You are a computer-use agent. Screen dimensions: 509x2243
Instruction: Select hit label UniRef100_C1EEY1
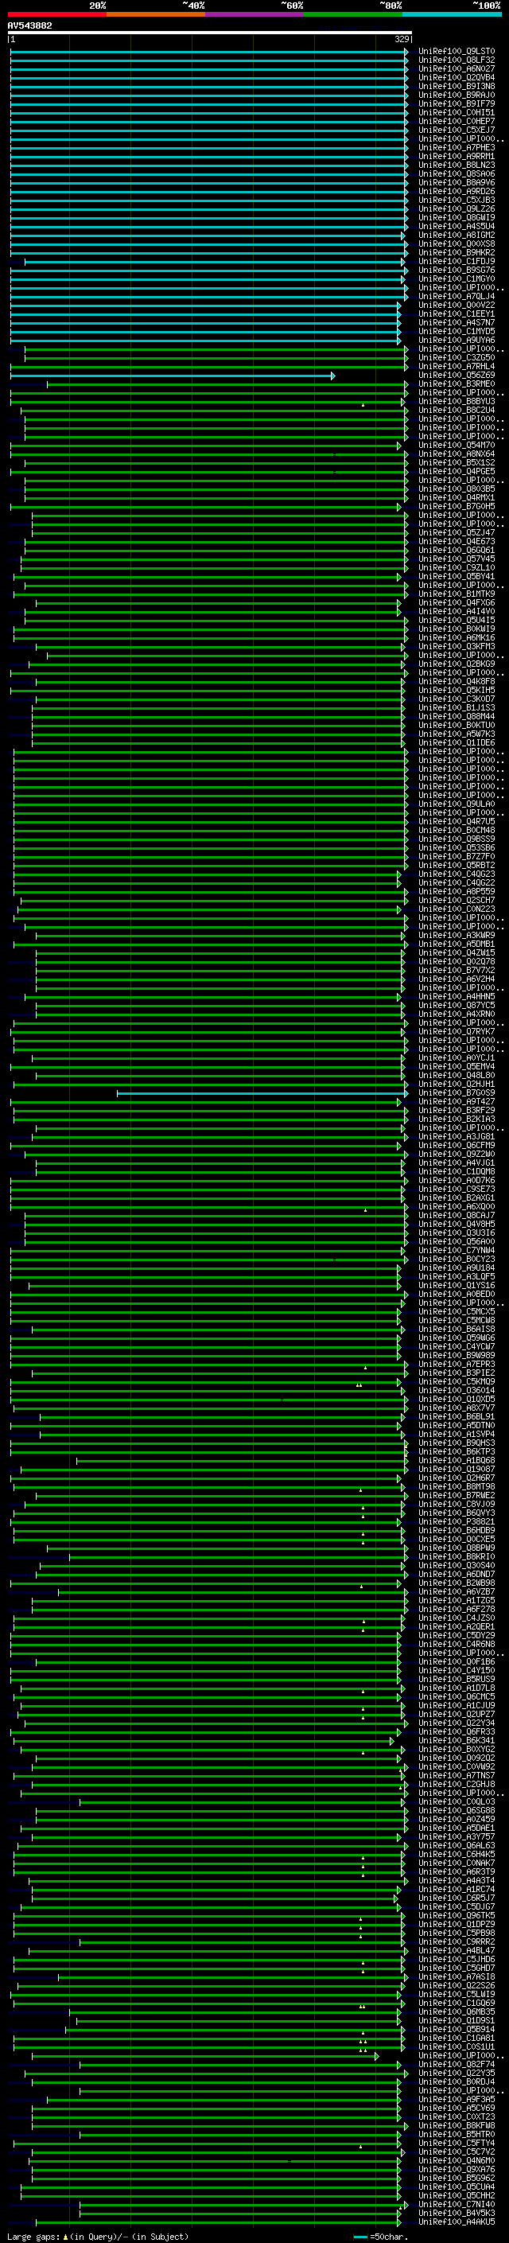pyautogui.click(x=457, y=313)
